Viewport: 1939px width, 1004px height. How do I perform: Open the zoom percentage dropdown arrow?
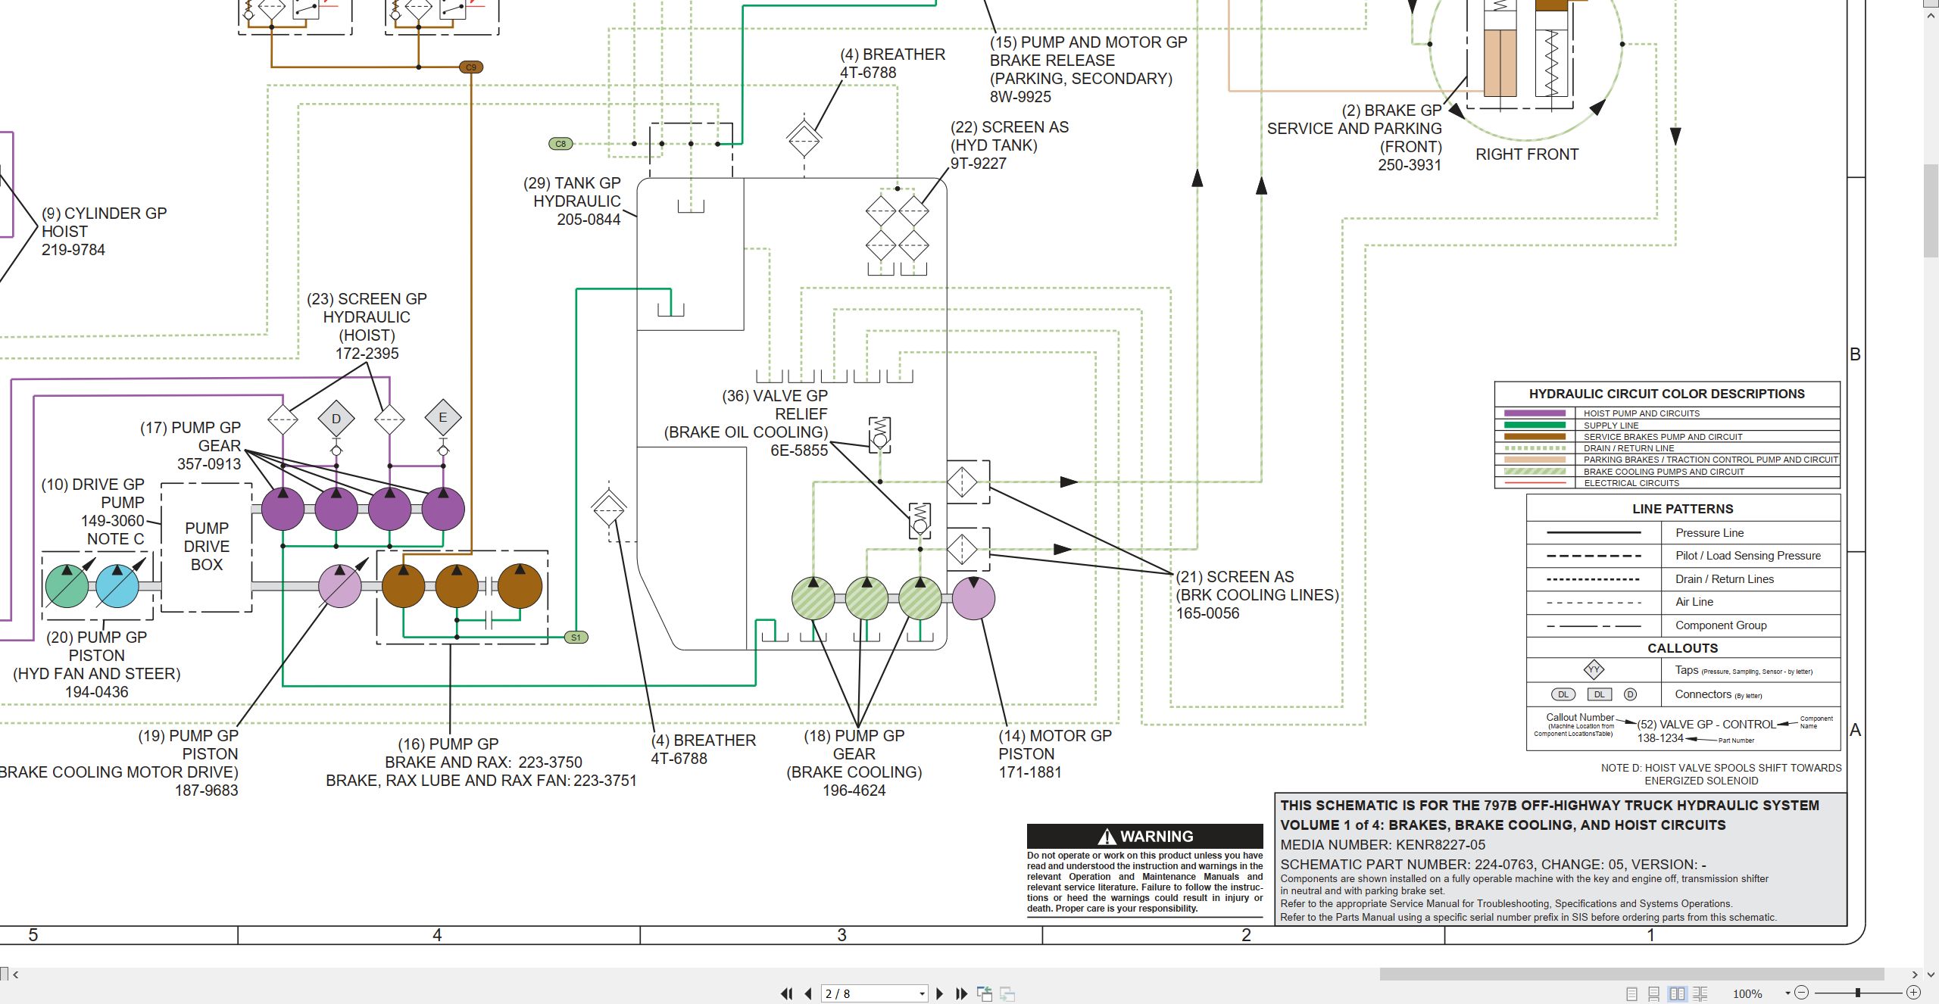coord(1788,993)
